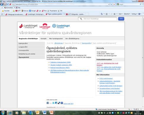The width and height of the screenshot is (144, 115).
Task: Select Kvinnosjukvård in the left menu
Action: click(31, 50)
